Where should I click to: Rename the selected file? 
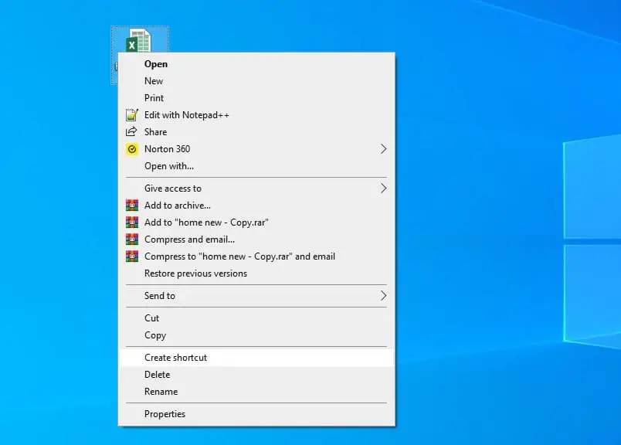pos(161,392)
